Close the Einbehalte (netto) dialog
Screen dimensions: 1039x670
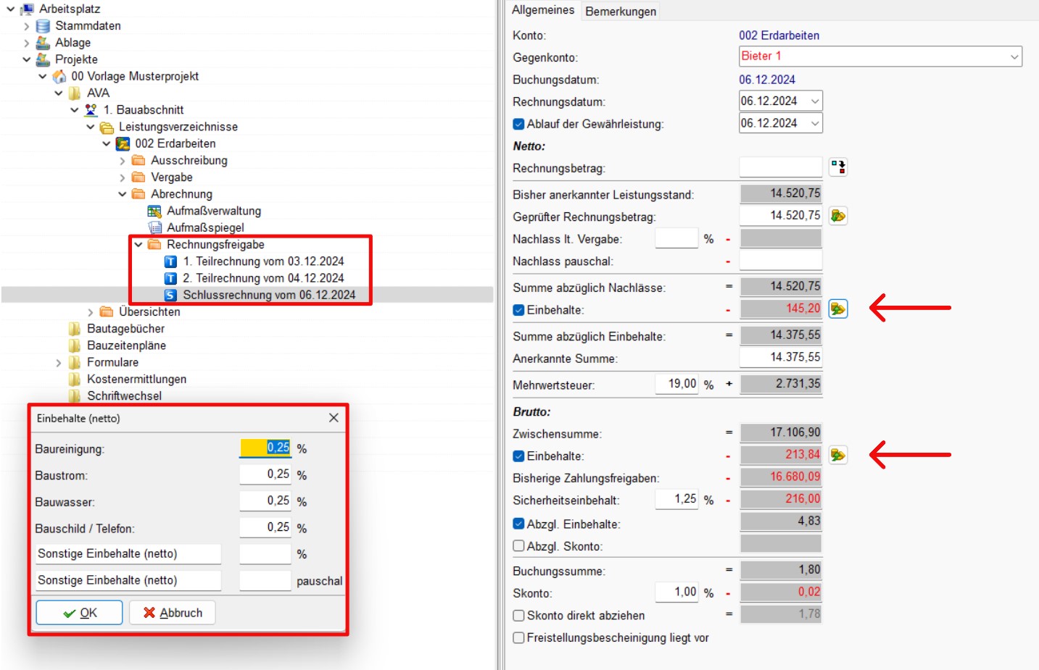[x=334, y=418]
